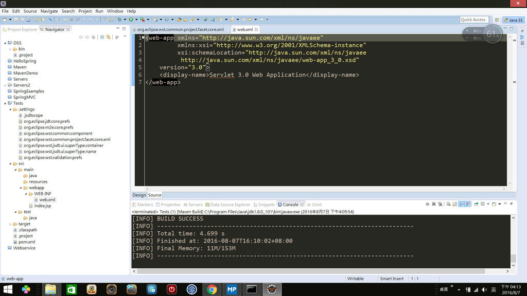Click the Display Selected Console icon
Viewport: 527px width, 296px height.
pyautogui.click(x=483, y=204)
